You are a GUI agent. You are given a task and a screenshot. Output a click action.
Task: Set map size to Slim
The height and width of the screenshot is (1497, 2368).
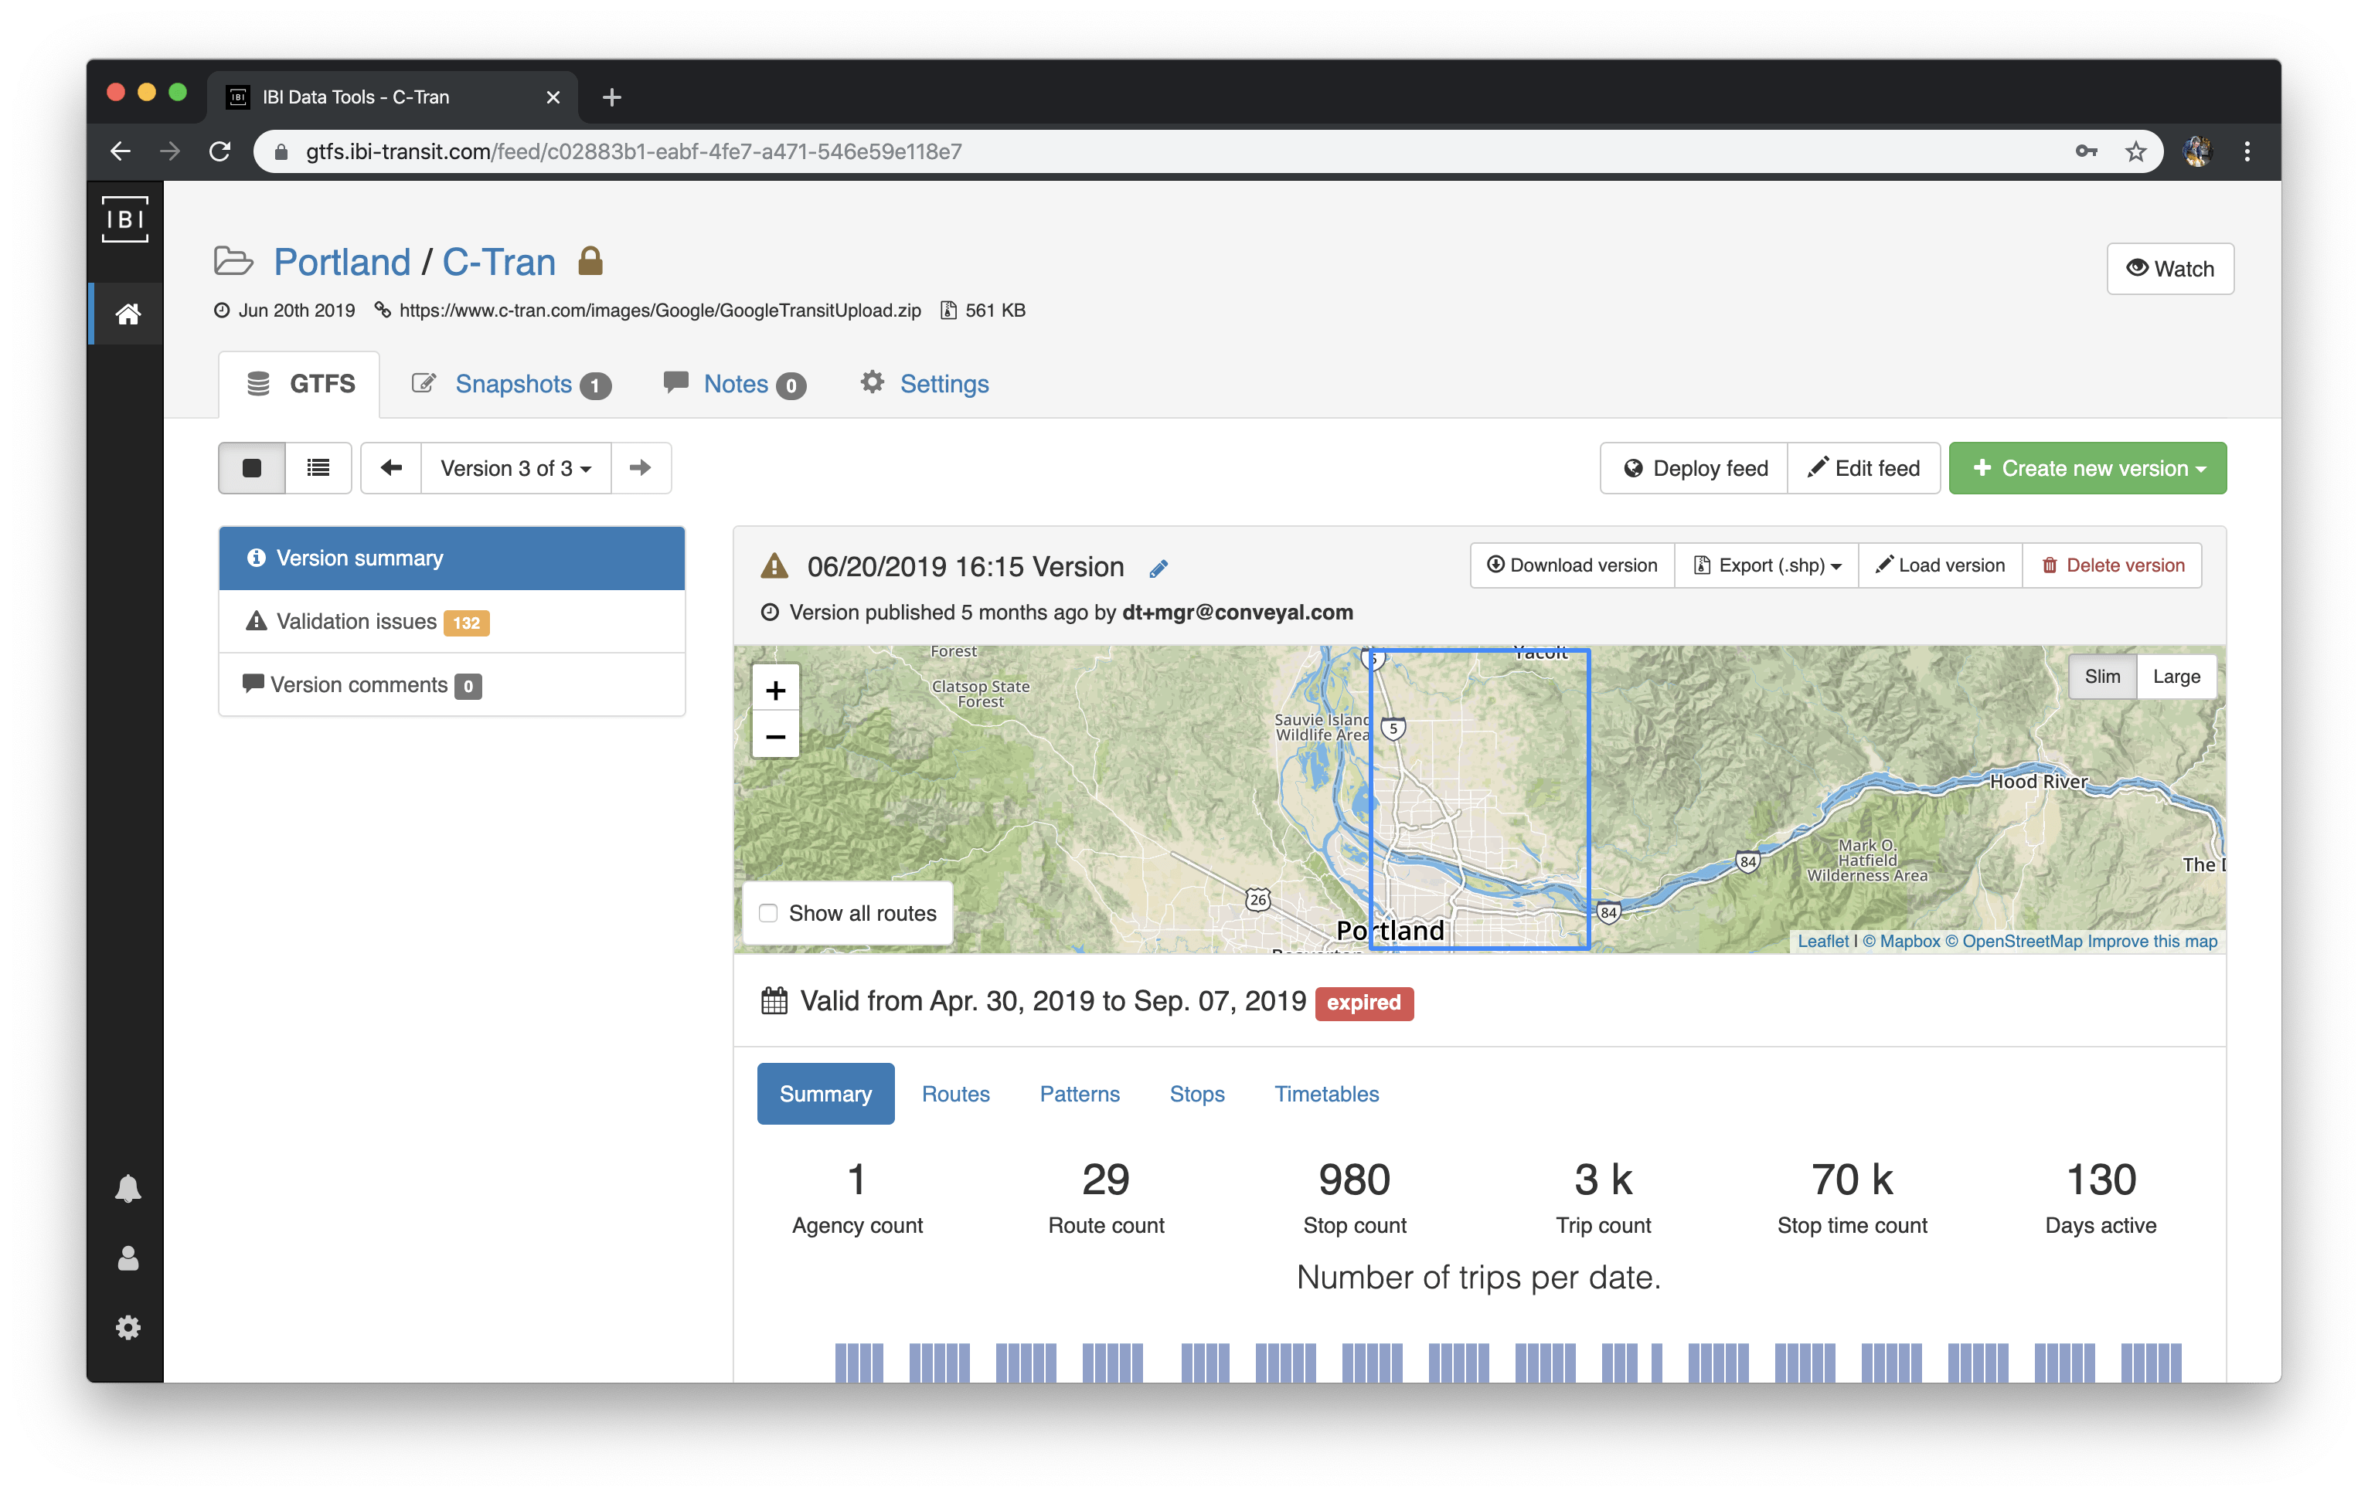[x=2101, y=676]
